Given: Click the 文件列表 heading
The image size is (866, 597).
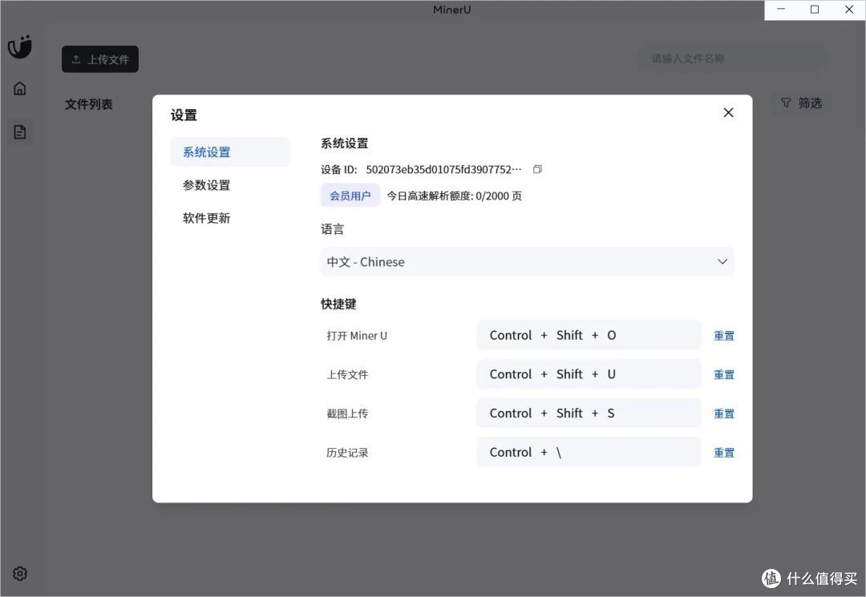Looking at the screenshot, I should [x=89, y=103].
